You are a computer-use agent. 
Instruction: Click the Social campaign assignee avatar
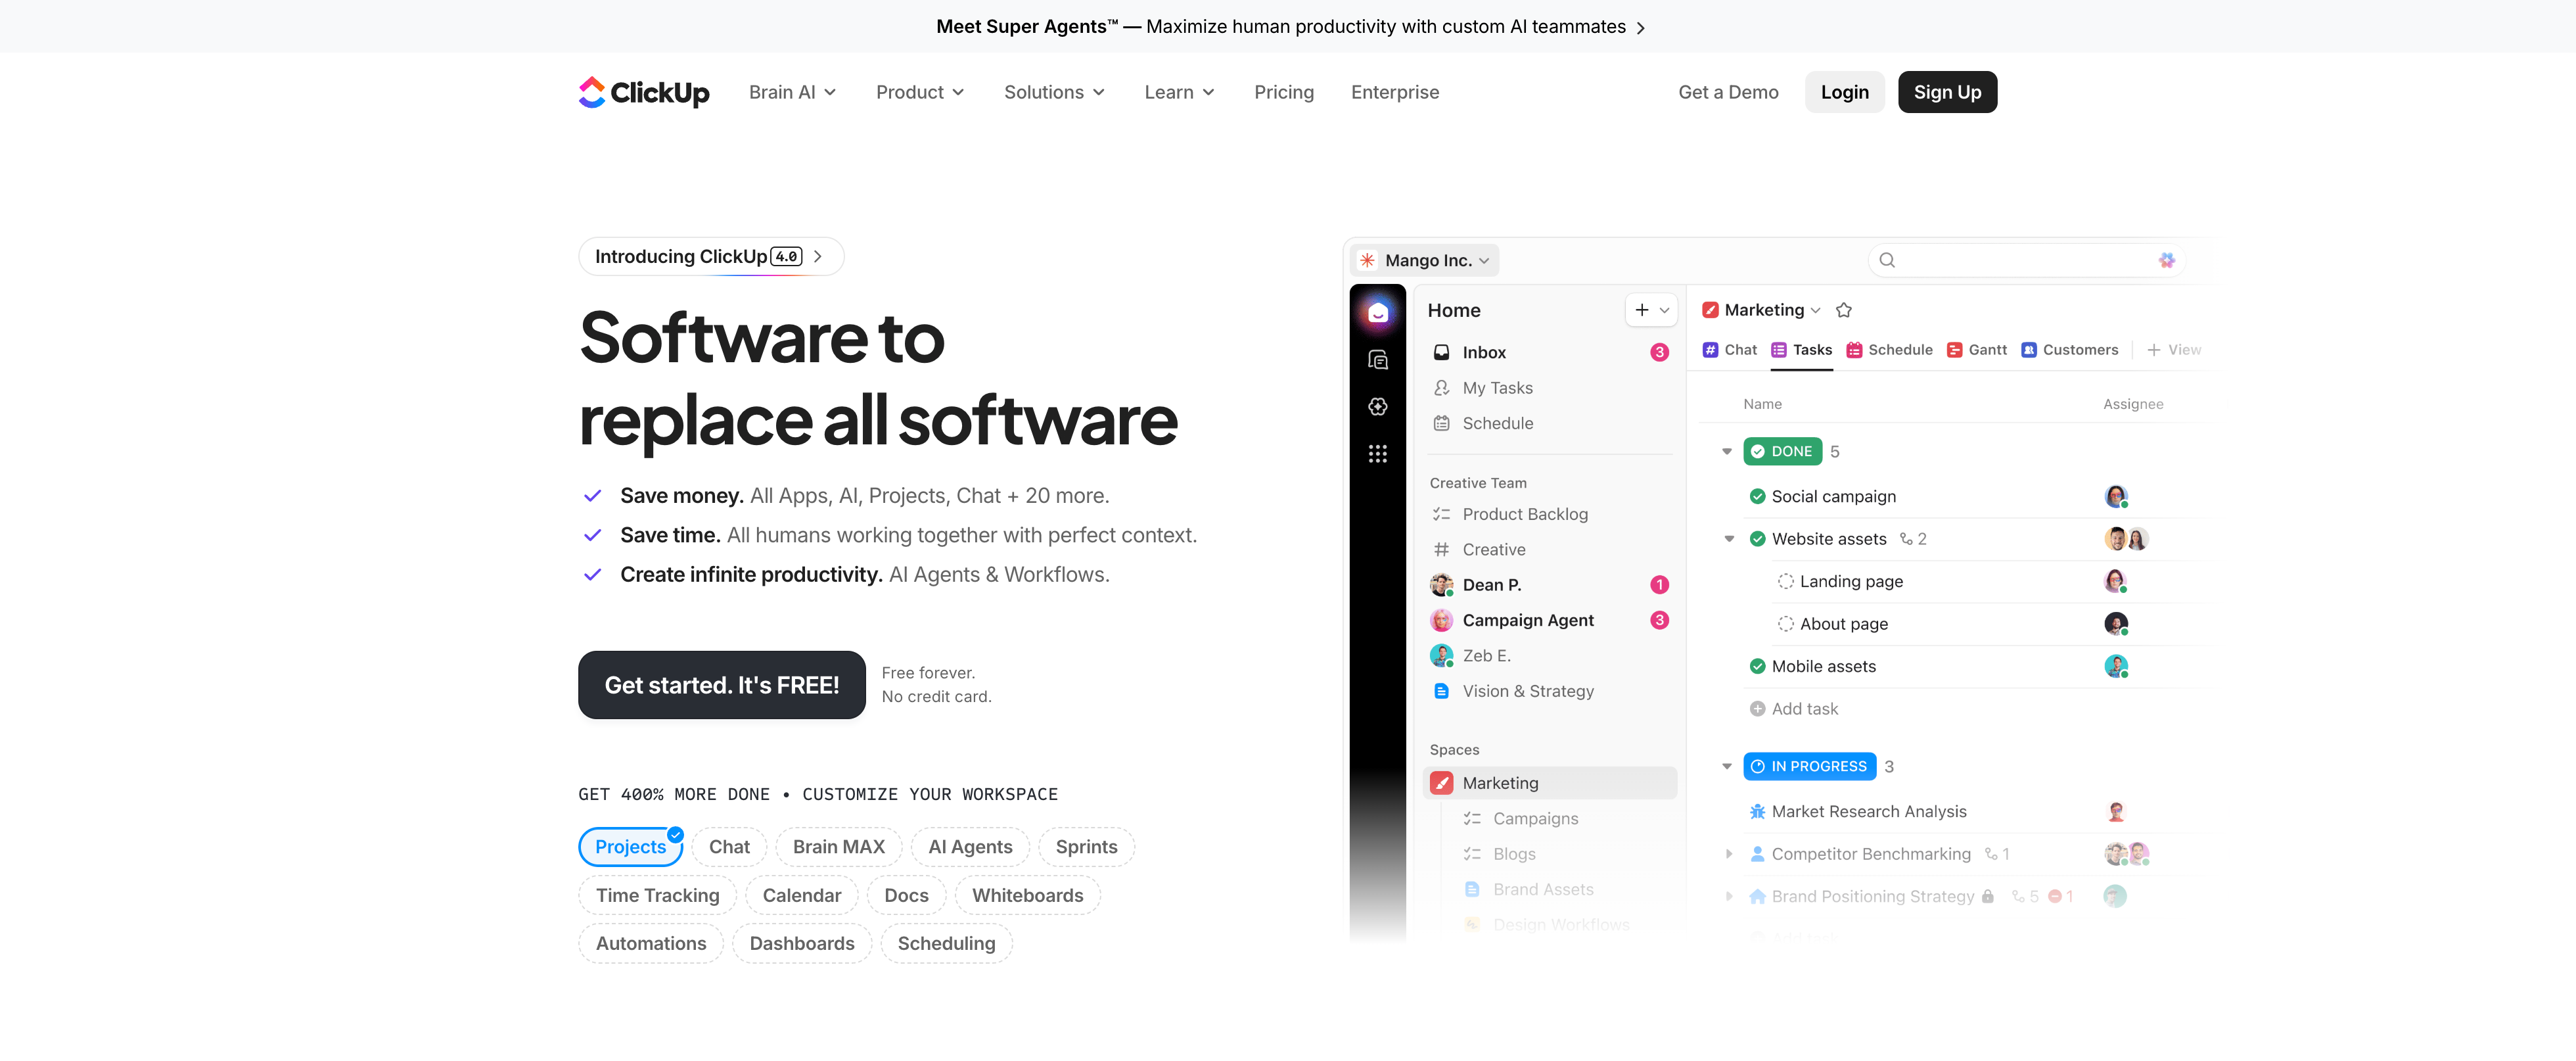(2115, 496)
